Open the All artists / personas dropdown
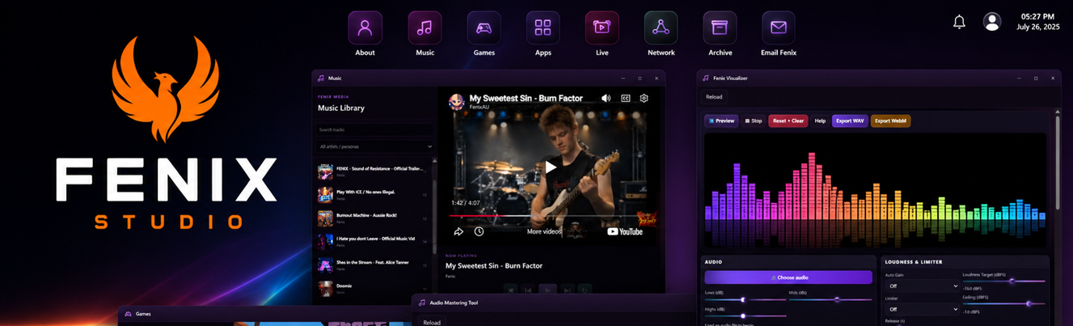 pyautogui.click(x=375, y=146)
